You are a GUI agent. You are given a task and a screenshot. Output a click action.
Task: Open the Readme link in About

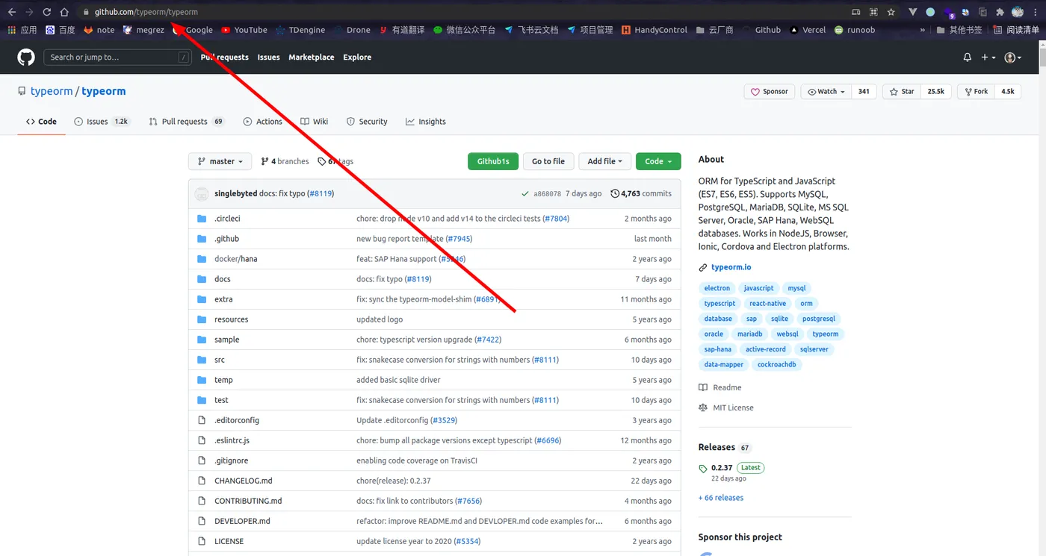tap(720, 387)
